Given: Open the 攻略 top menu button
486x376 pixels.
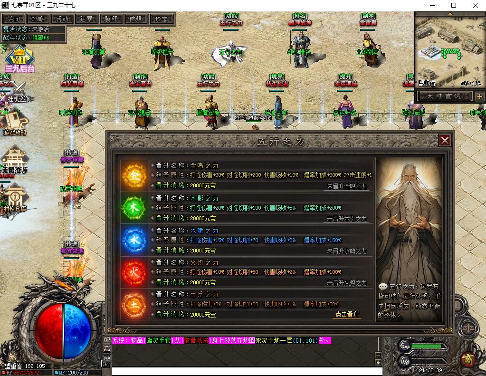Looking at the screenshot, I should pyautogui.click(x=38, y=19).
